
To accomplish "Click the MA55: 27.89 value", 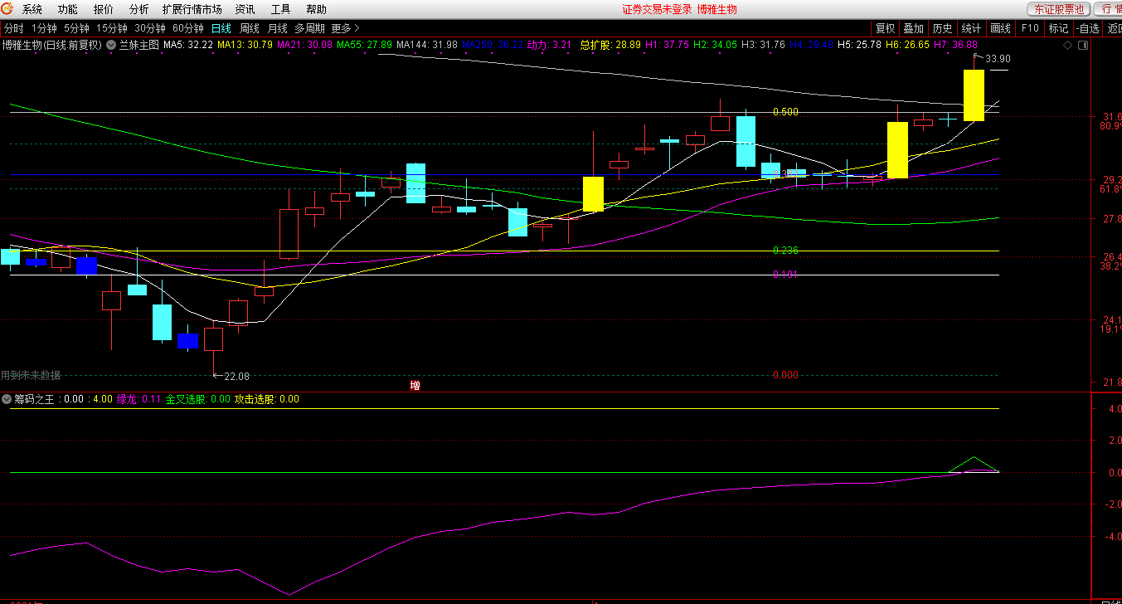I will pyautogui.click(x=364, y=45).
